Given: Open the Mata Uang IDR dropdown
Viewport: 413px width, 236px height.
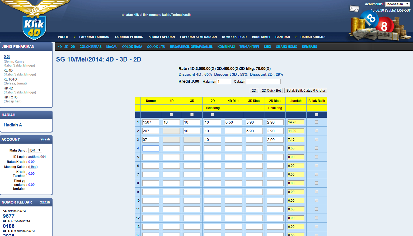Looking at the screenshot, I should [35, 150].
